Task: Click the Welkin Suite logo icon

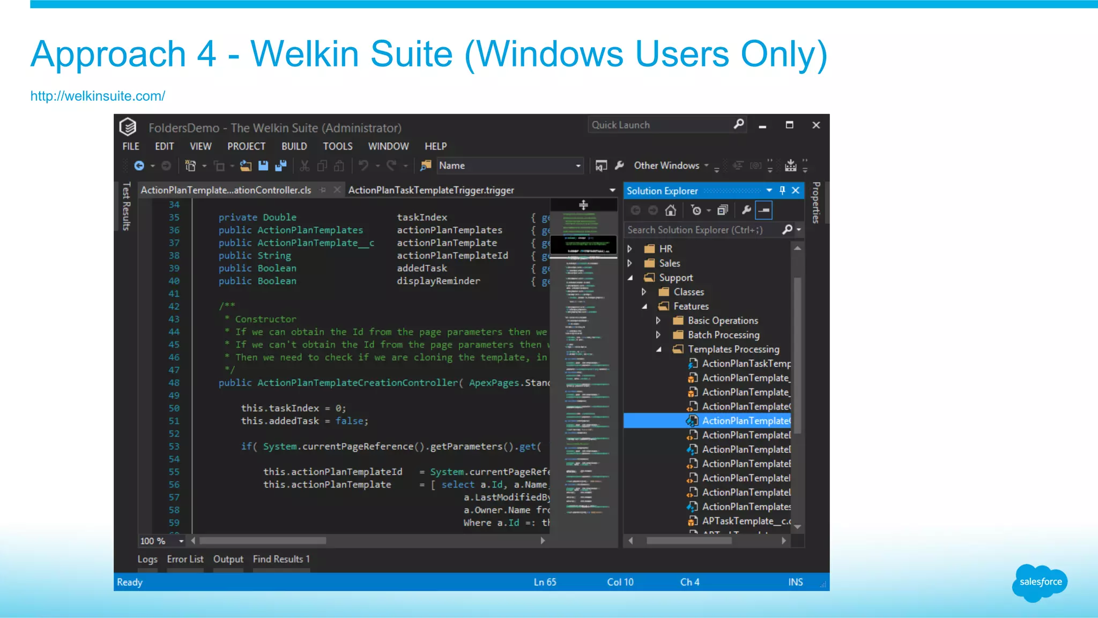Action: [128, 127]
